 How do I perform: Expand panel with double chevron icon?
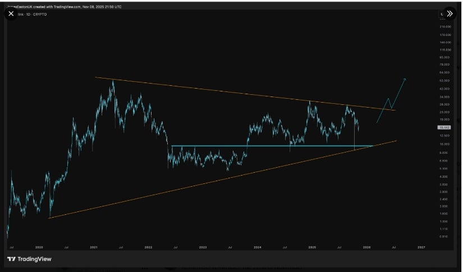[449, 13]
